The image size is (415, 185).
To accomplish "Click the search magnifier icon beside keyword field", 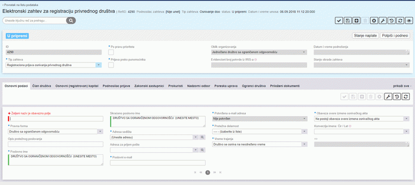I will 71,21.
